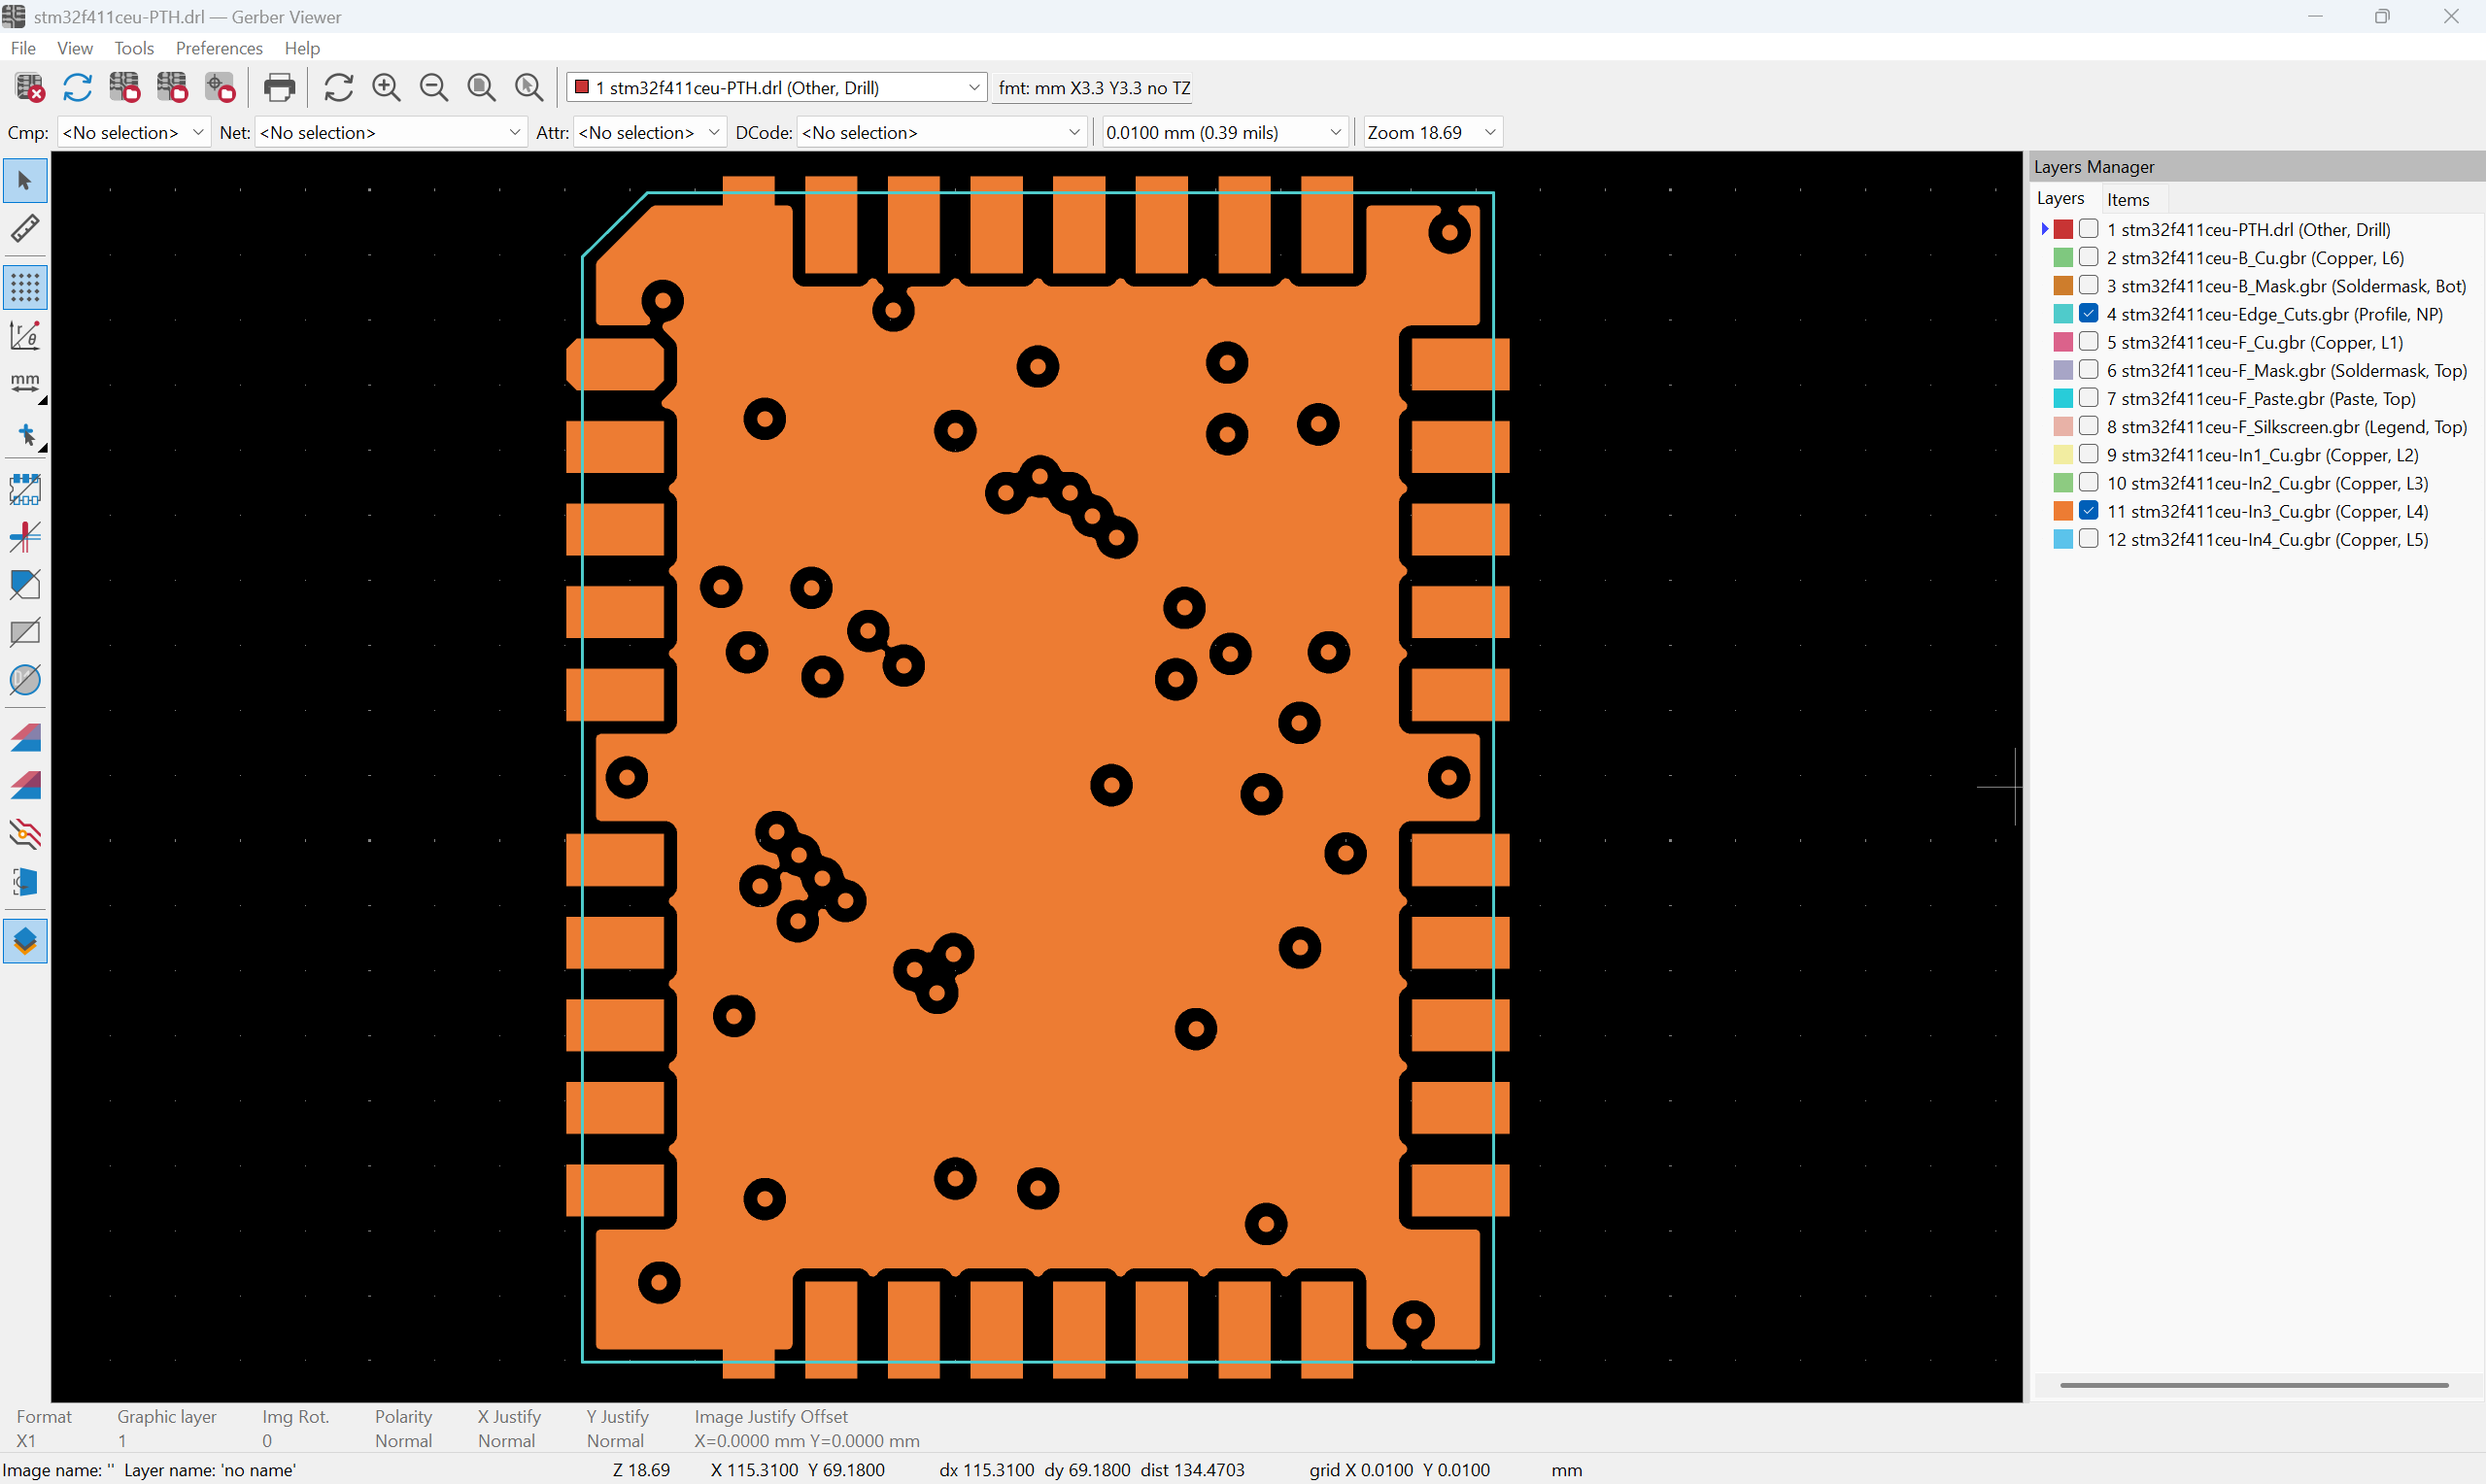The width and height of the screenshot is (2486, 1484).
Task: Select the arrow Select item tool
Action: 25,181
